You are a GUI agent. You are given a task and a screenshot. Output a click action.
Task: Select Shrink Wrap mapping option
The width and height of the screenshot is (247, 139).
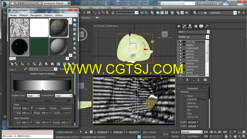[x=185, y=107]
